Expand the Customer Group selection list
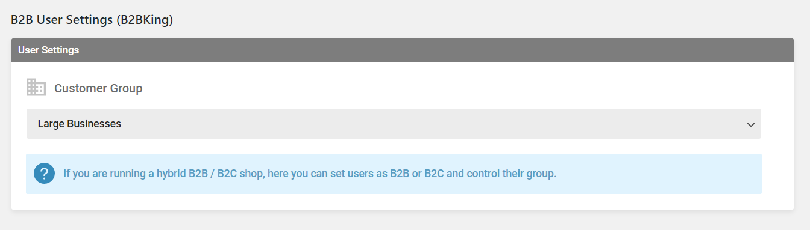The width and height of the screenshot is (810, 230). (394, 124)
